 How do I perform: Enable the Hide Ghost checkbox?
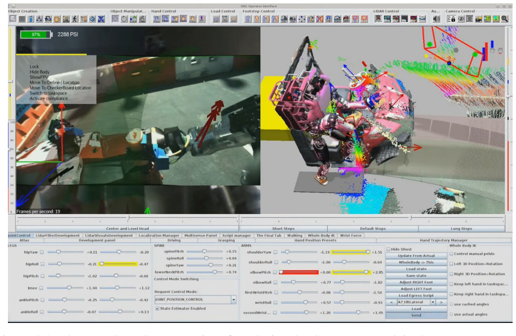[x=388, y=249]
